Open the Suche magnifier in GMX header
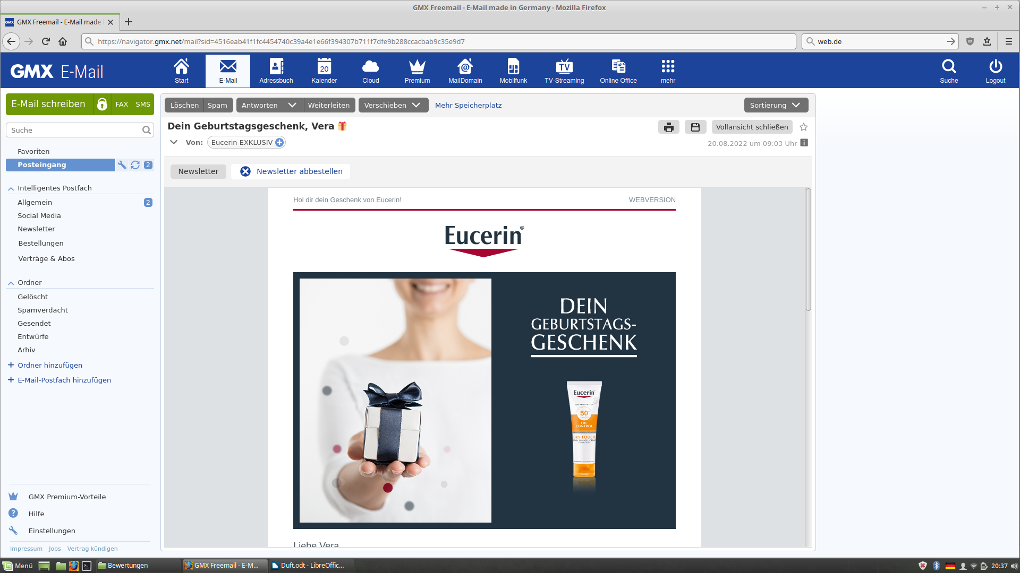 coord(949,71)
